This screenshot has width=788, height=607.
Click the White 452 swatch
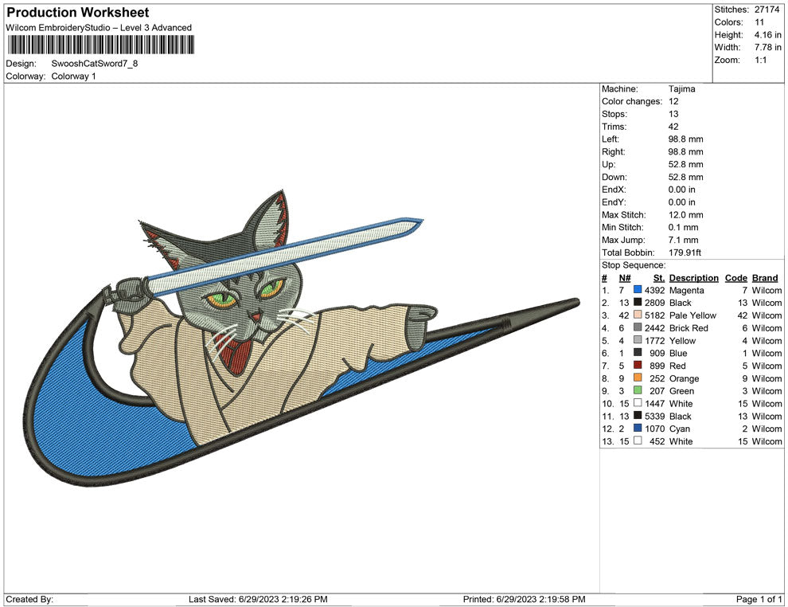pos(638,441)
